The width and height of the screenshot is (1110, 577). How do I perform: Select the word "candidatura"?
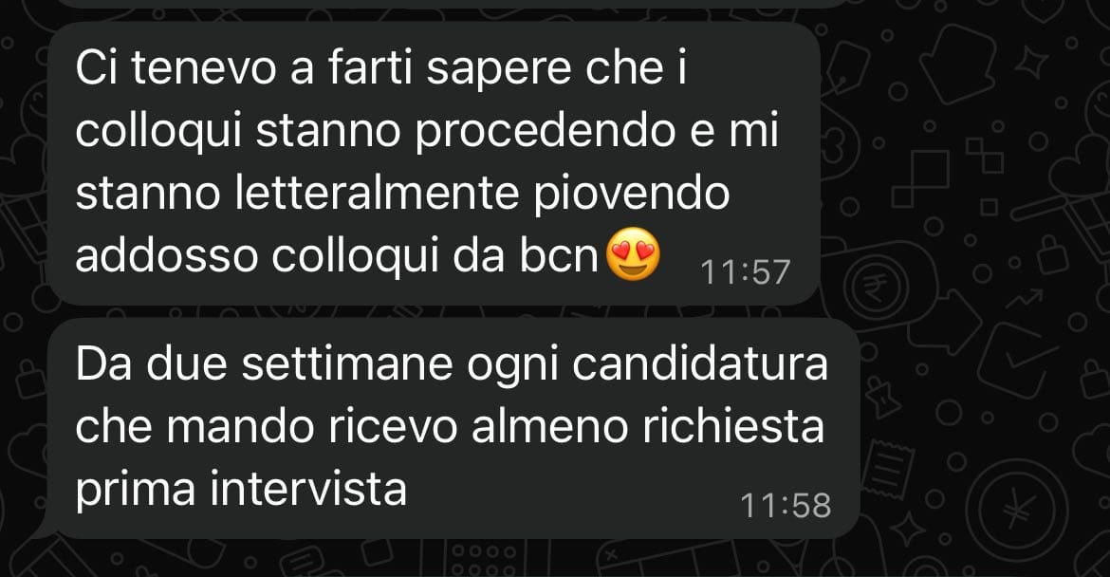pos(700,365)
